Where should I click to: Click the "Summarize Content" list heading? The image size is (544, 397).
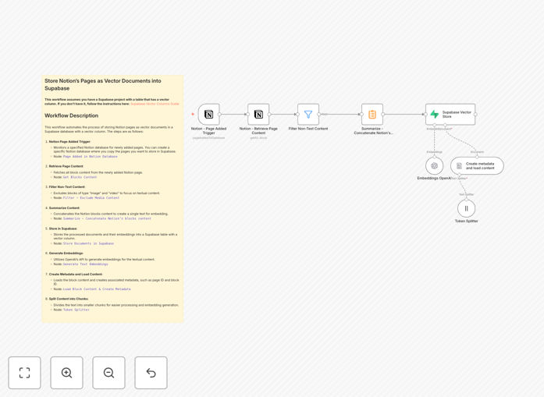pyautogui.click(x=64, y=208)
